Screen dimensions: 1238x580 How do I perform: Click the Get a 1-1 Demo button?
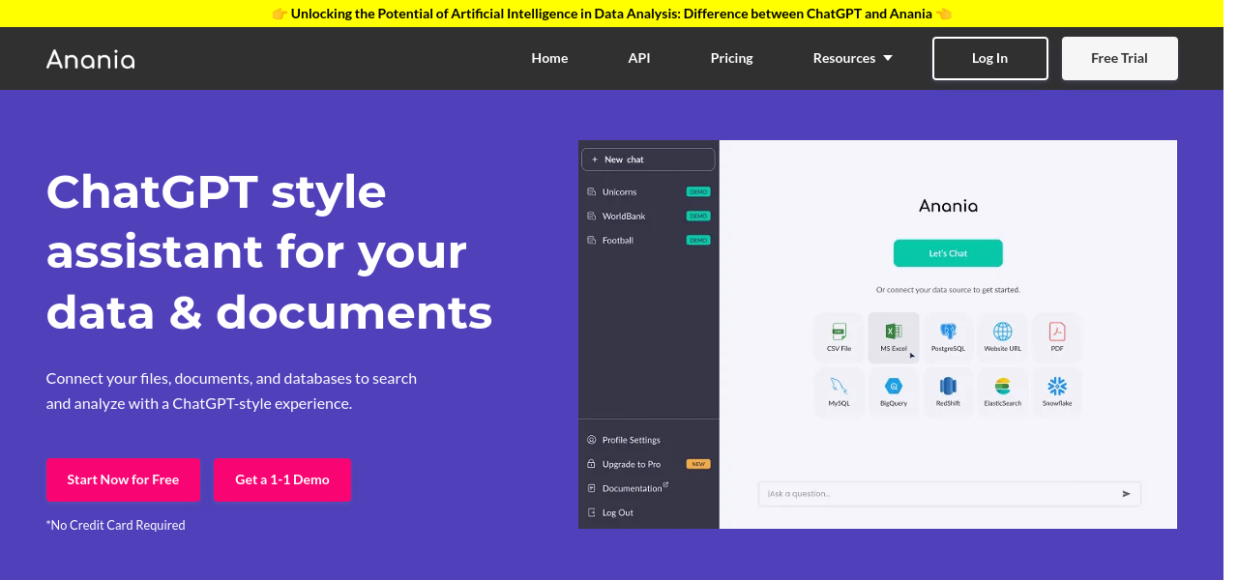pyautogui.click(x=282, y=479)
